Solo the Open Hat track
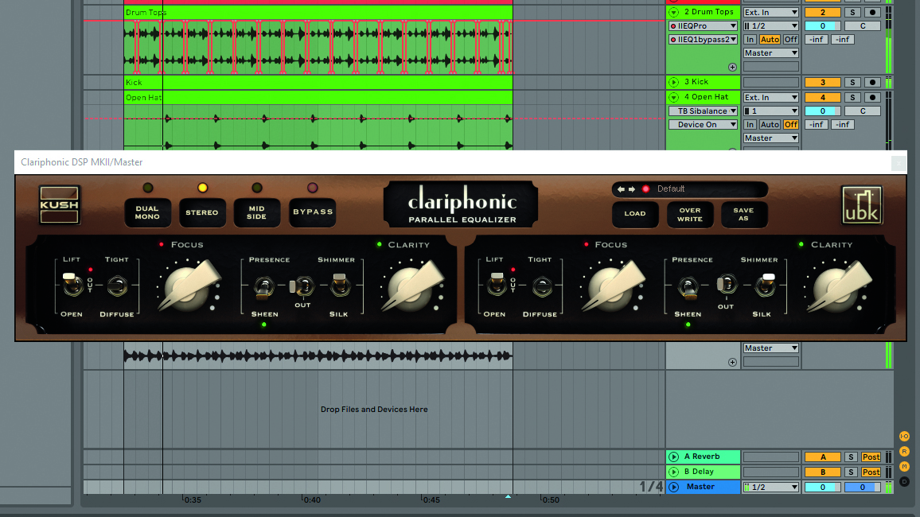 tap(852, 97)
